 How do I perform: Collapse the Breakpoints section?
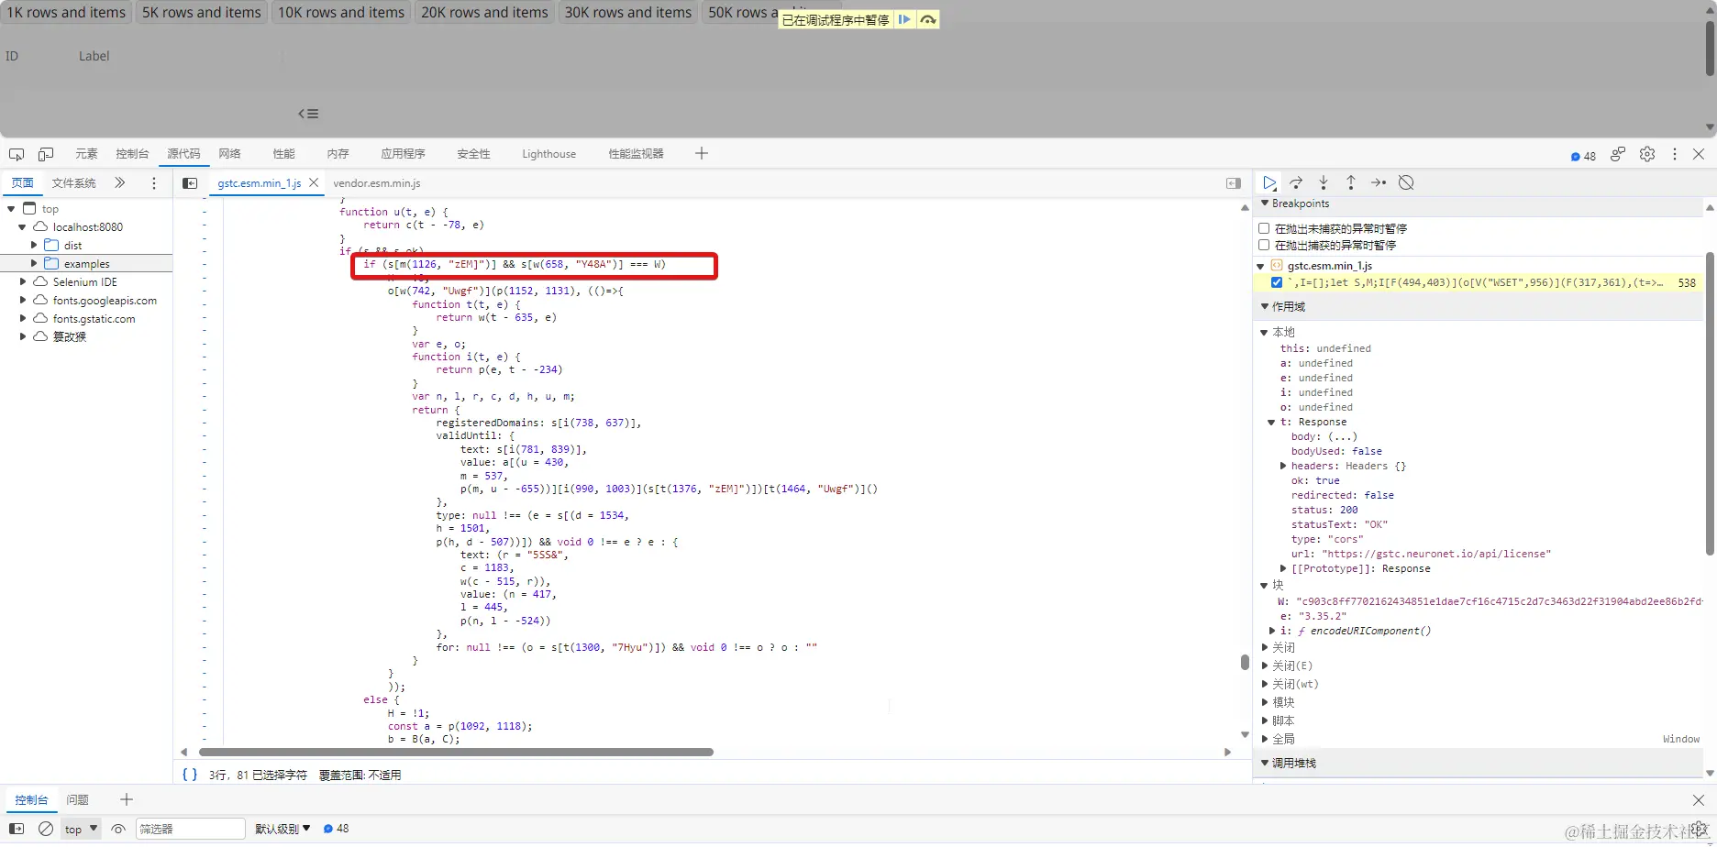[x=1266, y=203]
